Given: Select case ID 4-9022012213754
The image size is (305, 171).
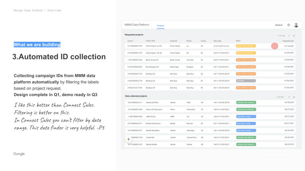Looking at the screenshot, I should tap(135, 88).
